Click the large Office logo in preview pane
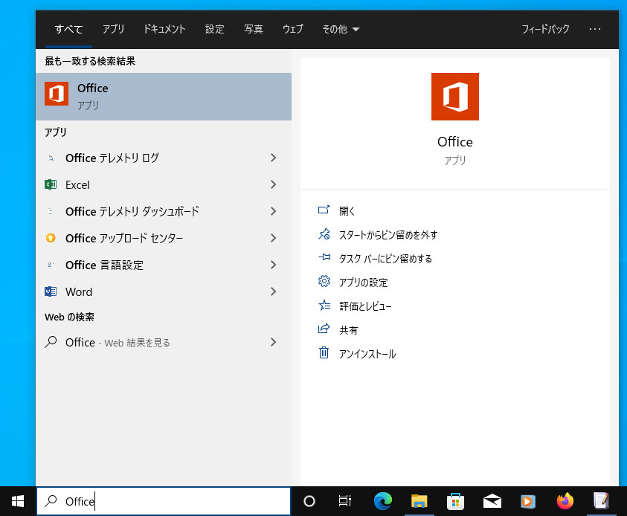Viewport: 627px width, 516px height. coord(454,97)
